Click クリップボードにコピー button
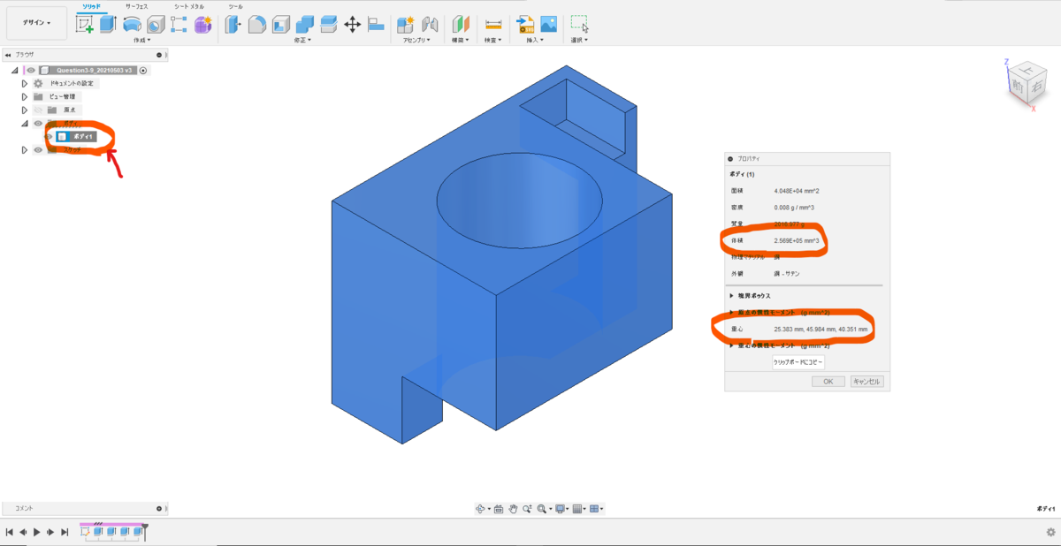Image resolution: width=1061 pixels, height=546 pixels. point(798,362)
